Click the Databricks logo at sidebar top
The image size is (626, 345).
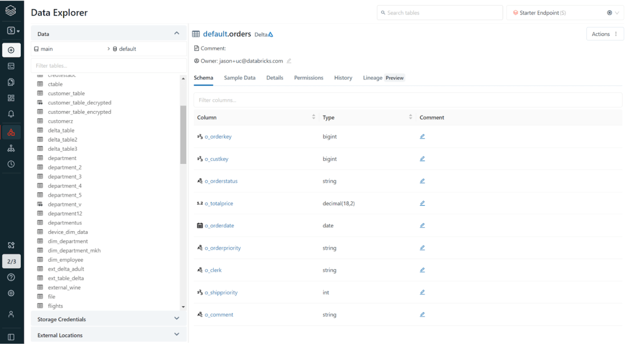[x=11, y=10]
